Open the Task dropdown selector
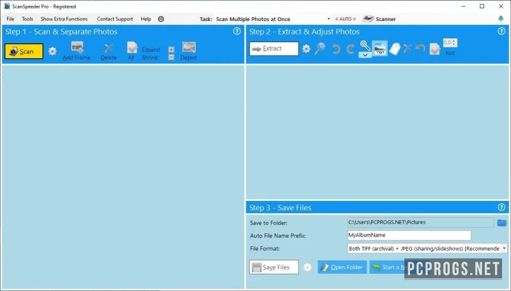This screenshot has height=291, width=511. 273,19
